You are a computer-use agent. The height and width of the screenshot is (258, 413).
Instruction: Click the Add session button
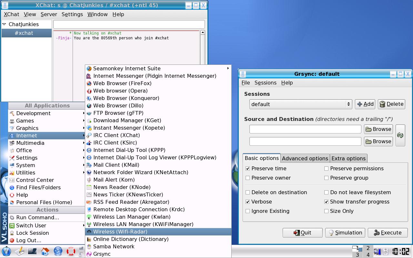pyautogui.click(x=365, y=104)
